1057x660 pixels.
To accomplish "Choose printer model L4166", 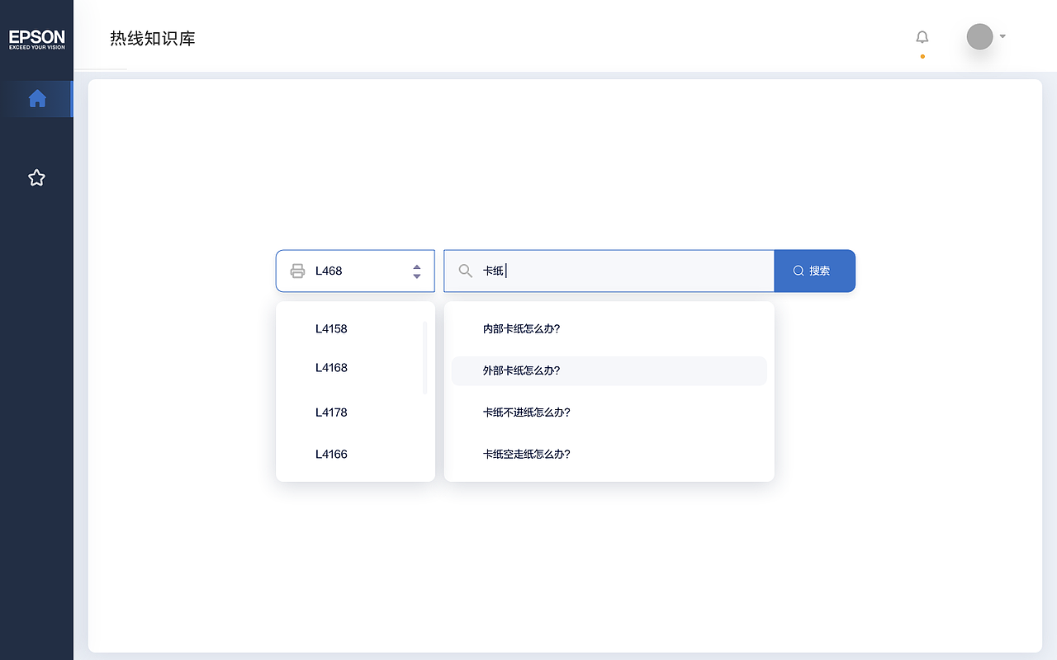I will pos(331,454).
